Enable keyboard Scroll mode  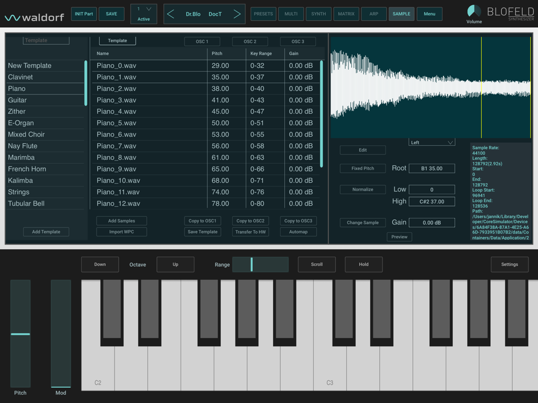pyautogui.click(x=316, y=264)
